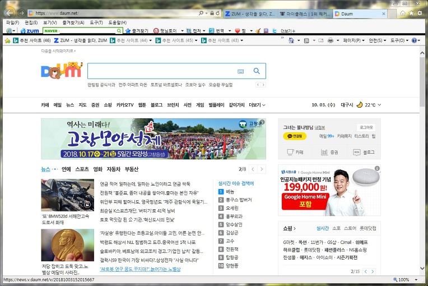Click the 로그아웃 button
428x286 pixels.
[x=366, y=127]
